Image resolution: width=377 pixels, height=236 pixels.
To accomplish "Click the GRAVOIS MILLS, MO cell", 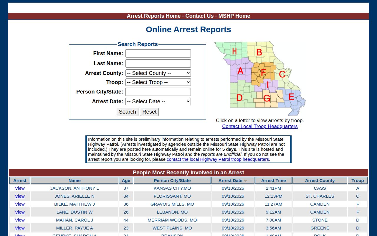I will click(172, 204).
